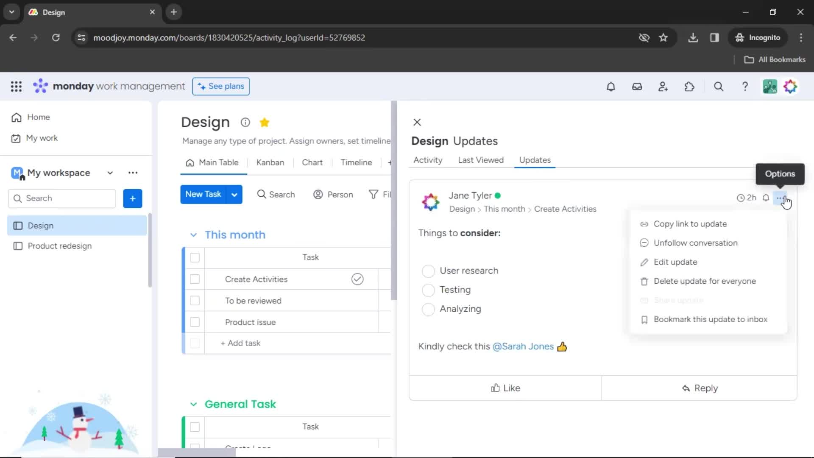Choose Edit update option

pyautogui.click(x=675, y=262)
